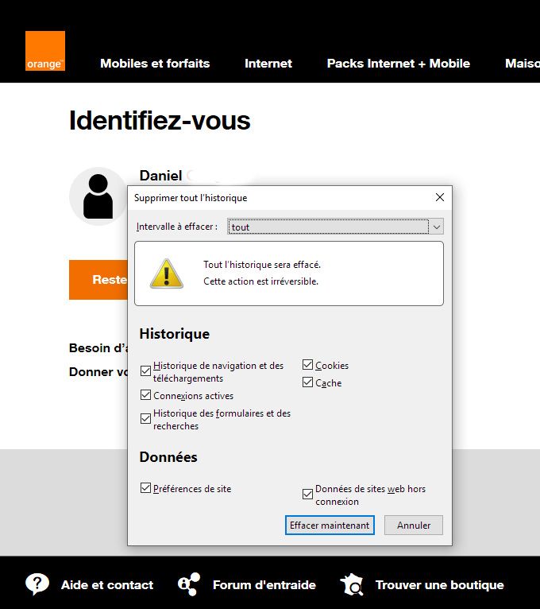Viewport: 540px width, 609px height.
Task: Uncheck the Cookies checkbox
Action: [308, 366]
